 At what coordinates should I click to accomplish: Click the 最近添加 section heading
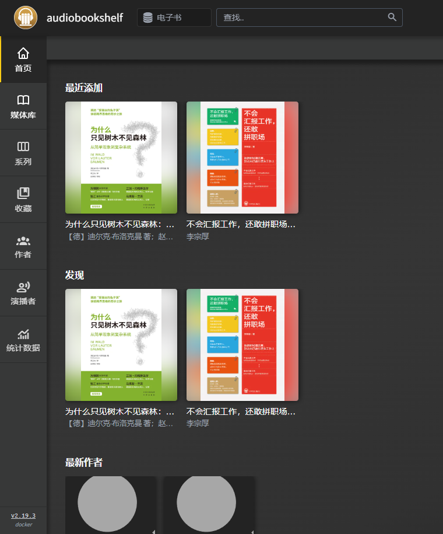[84, 88]
